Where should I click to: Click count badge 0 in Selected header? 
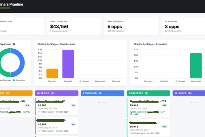(190, 93)
